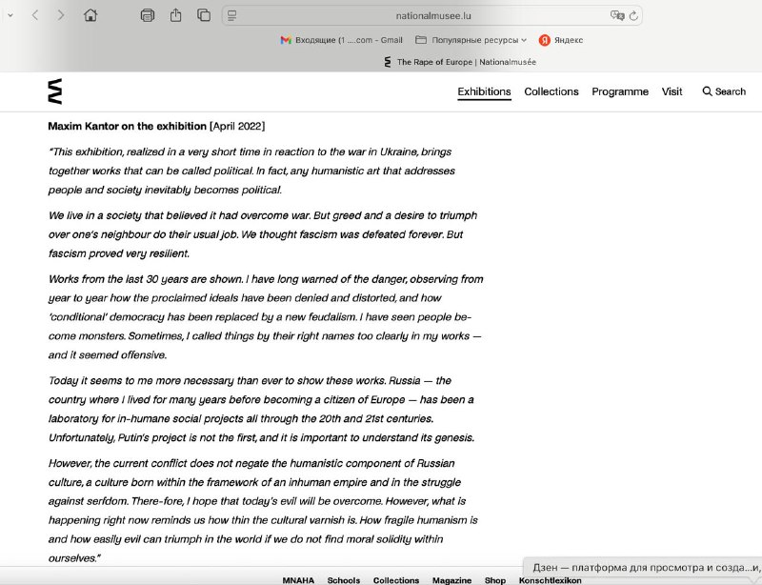
Task: Open the Яндекс bookmark
Action: point(561,40)
